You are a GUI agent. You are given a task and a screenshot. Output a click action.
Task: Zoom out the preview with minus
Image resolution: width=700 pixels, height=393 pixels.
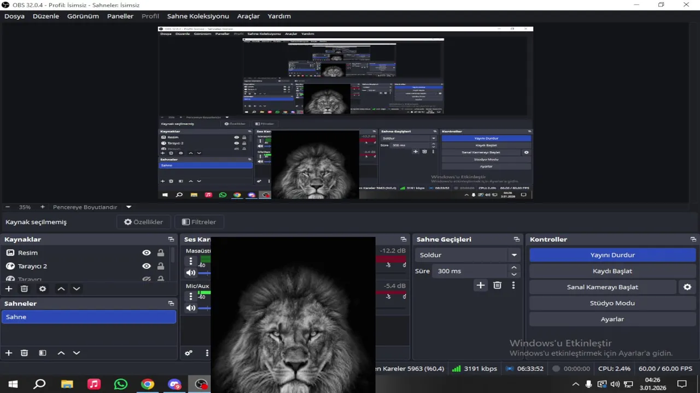pyautogui.click(x=8, y=207)
